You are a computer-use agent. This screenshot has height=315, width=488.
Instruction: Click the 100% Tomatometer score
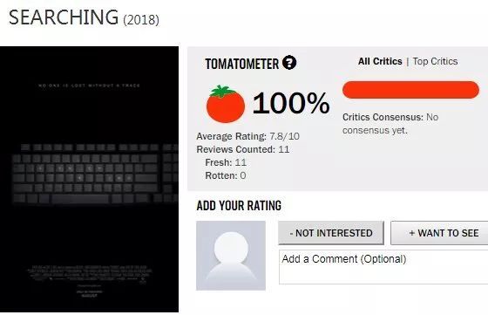[x=291, y=103]
